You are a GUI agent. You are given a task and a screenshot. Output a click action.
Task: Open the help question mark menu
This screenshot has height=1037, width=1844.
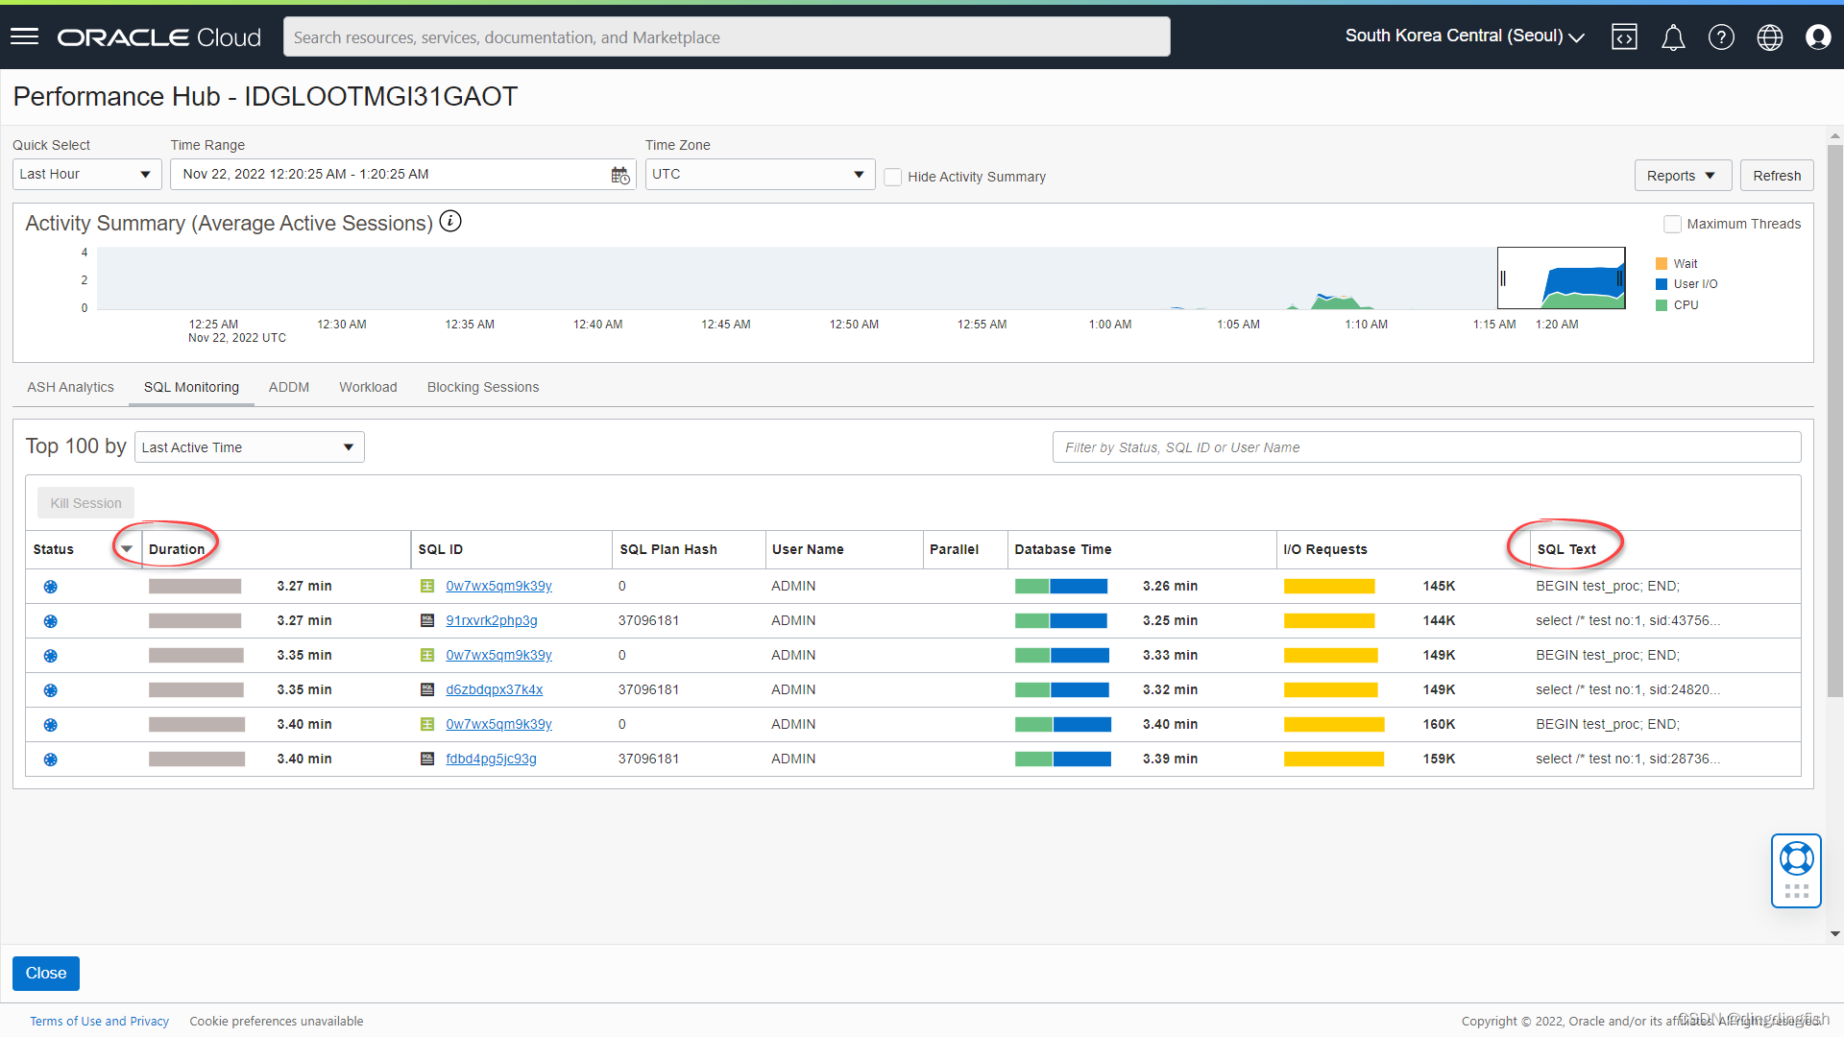click(x=1721, y=36)
